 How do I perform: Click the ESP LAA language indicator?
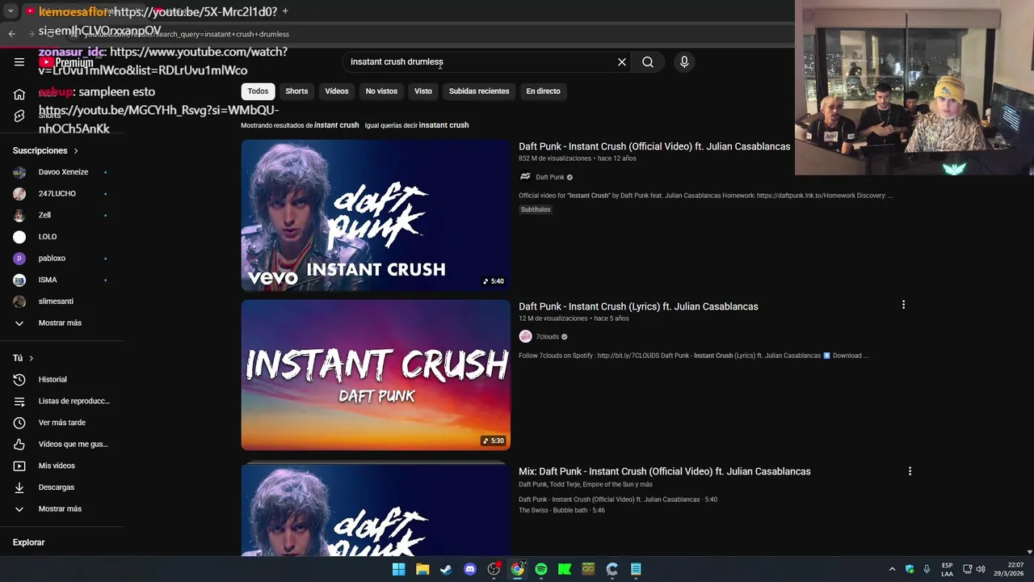click(x=947, y=569)
